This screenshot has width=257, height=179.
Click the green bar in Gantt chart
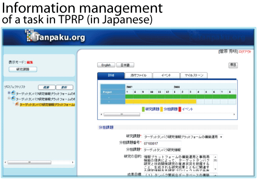click(x=181, y=97)
